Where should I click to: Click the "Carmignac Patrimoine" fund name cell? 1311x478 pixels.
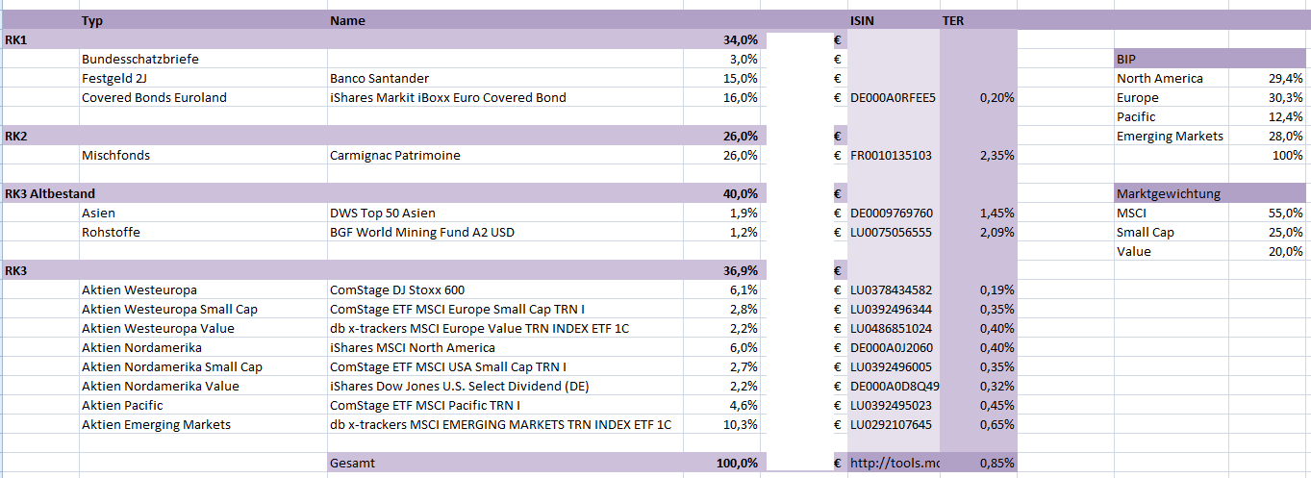(394, 155)
